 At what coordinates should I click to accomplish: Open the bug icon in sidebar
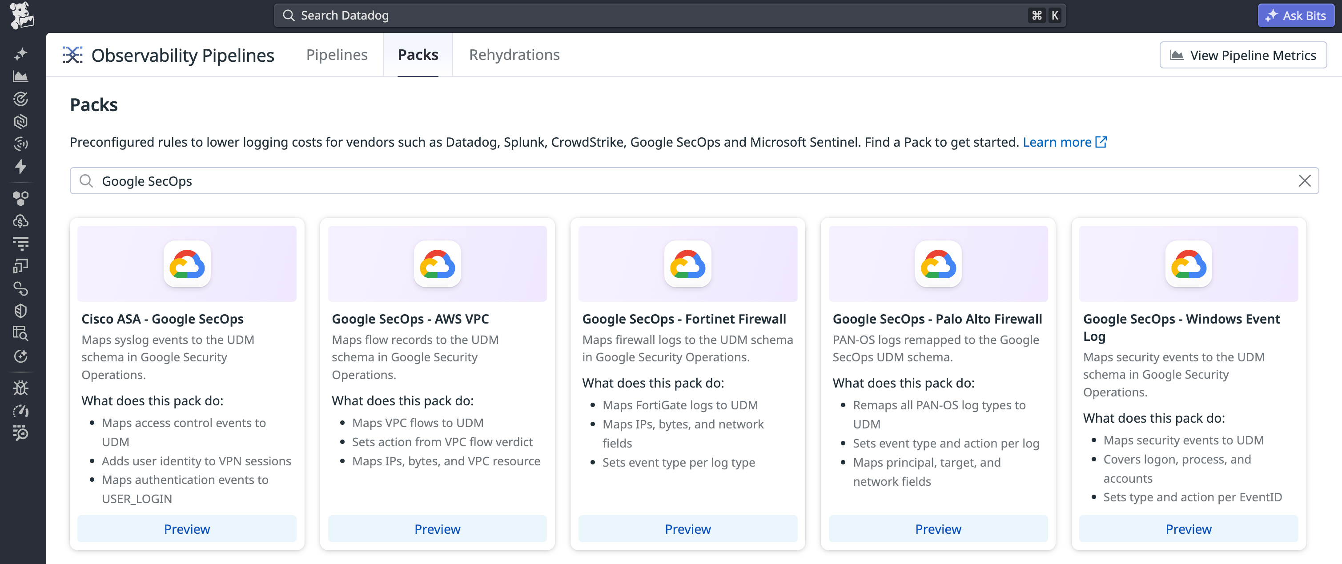(21, 388)
